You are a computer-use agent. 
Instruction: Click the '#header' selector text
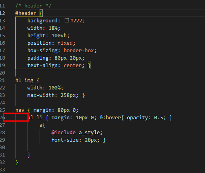tap(26, 13)
